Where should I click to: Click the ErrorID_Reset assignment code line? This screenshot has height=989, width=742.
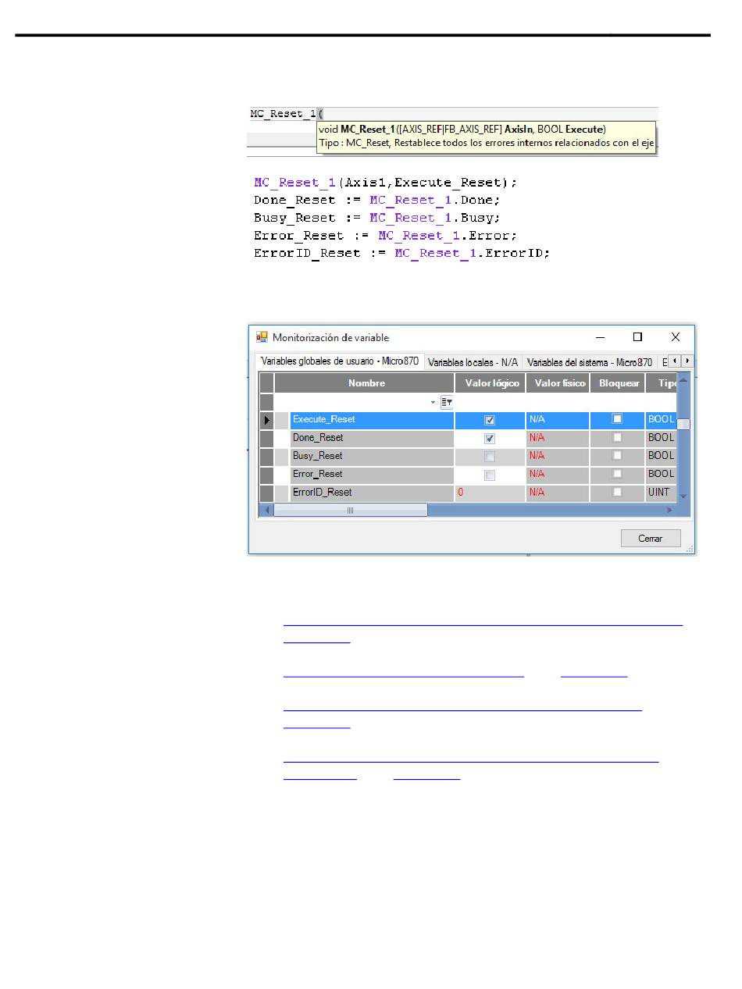click(402, 254)
